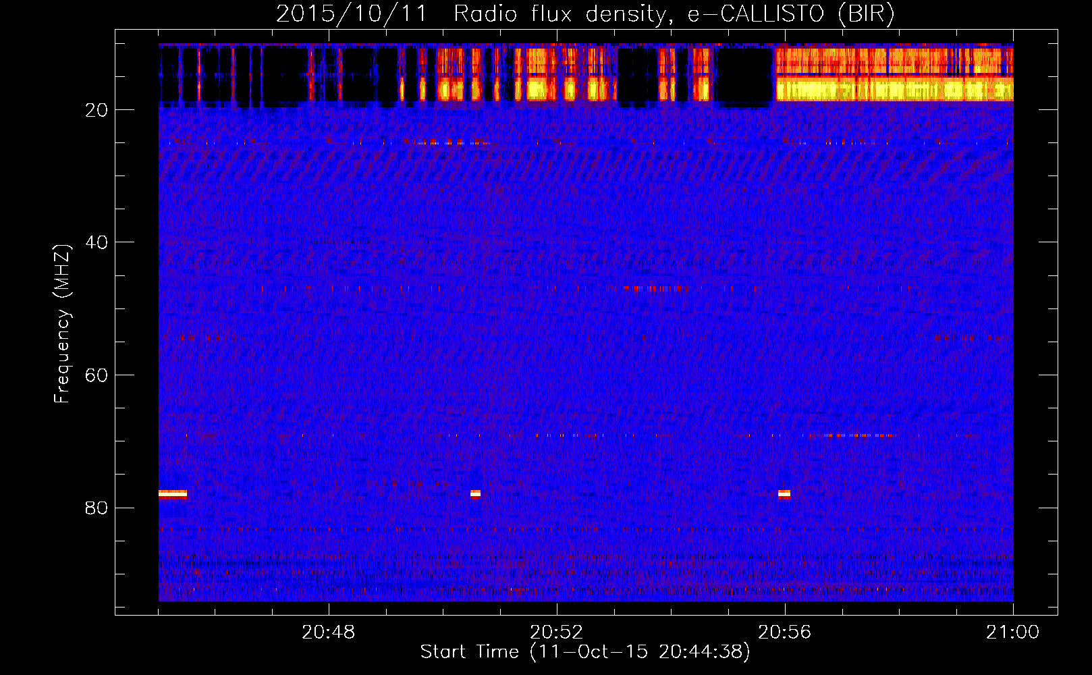Screen dimensions: 1092x675
Task: Click the 60 MHz frequency tick label
Action: (x=97, y=375)
